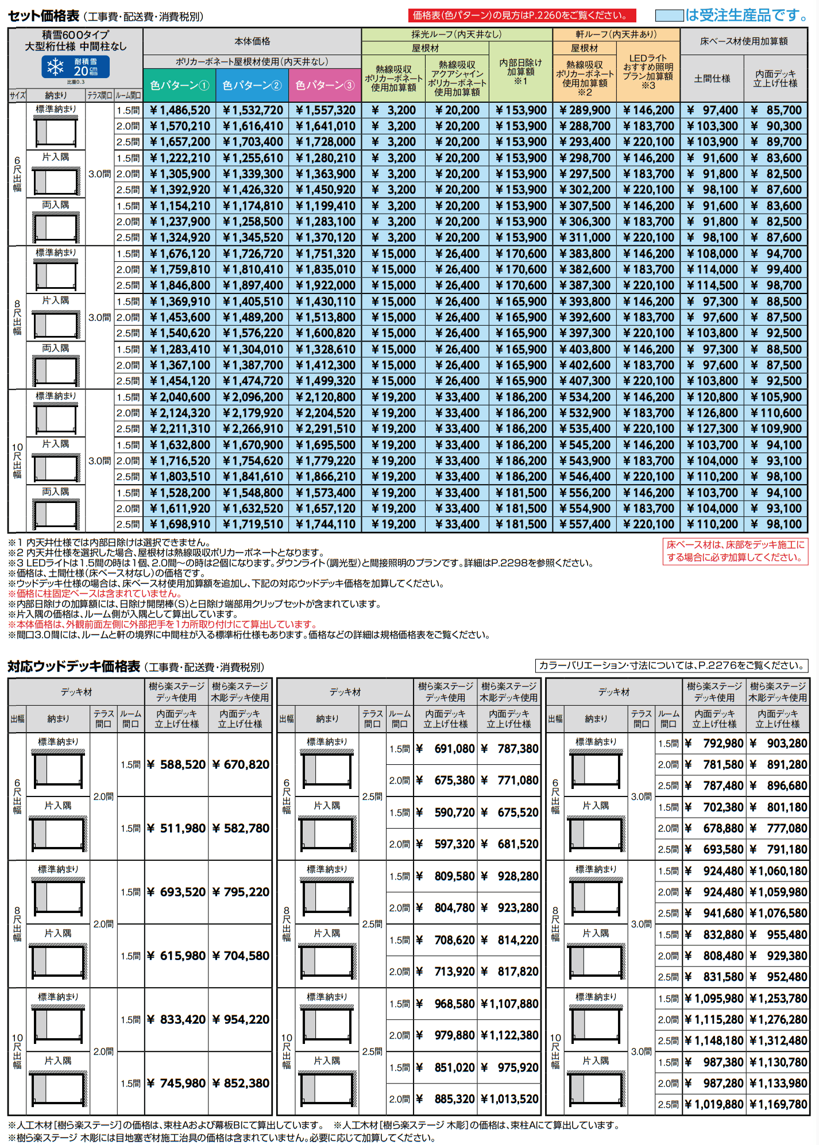819x1145 pixels.
Task: Click the 両入隅 diagram in the 8尺出幅 group
Action: [56, 370]
